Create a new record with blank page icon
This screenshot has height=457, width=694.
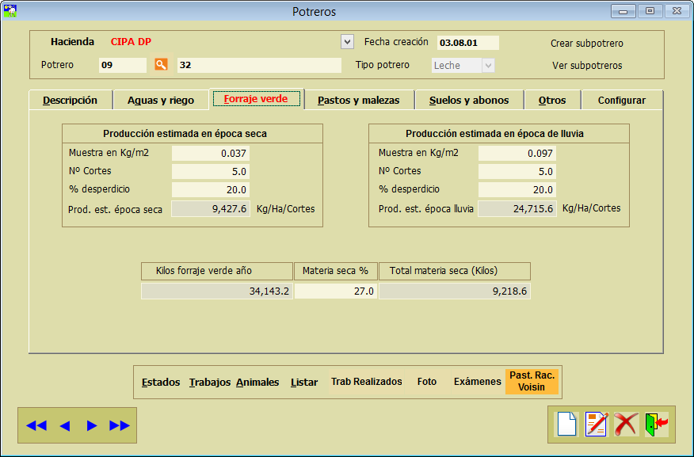[566, 424]
